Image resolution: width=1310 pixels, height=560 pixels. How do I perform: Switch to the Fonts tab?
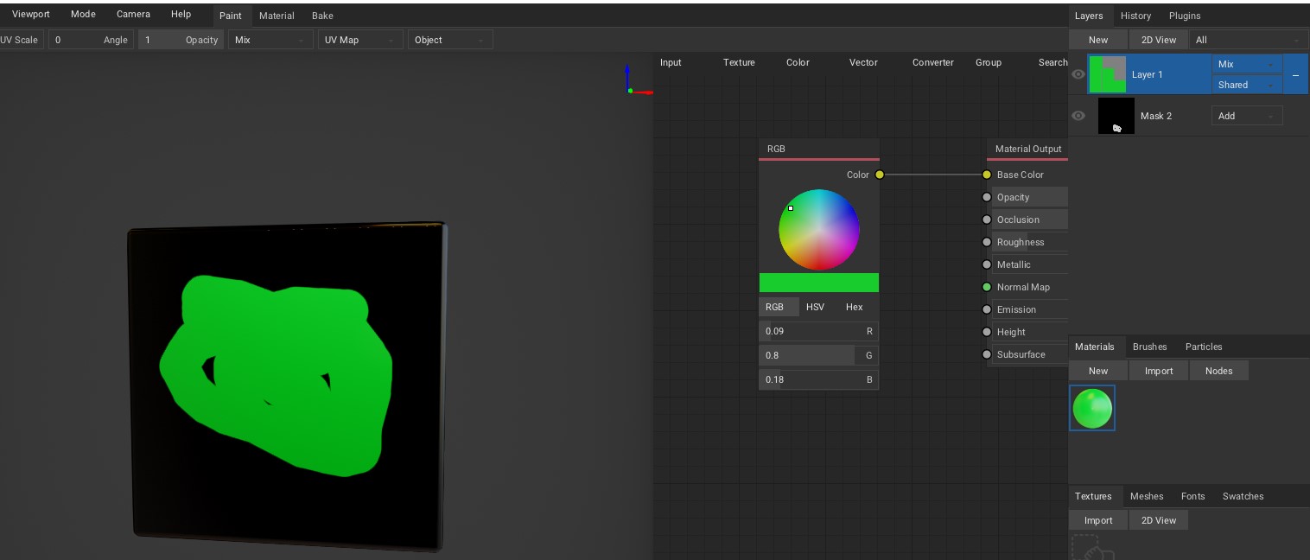pyautogui.click(x=1192, y=496)
